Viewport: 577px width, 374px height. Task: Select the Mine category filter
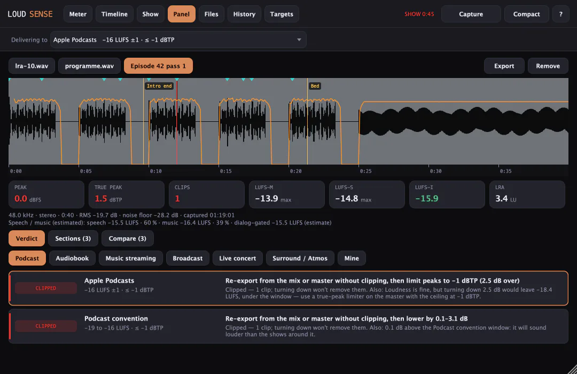(x=352, y=258)
